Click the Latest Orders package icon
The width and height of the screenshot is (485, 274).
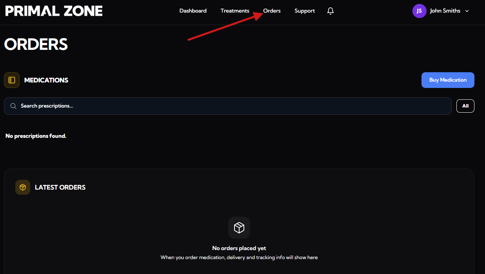click(23, 188)
